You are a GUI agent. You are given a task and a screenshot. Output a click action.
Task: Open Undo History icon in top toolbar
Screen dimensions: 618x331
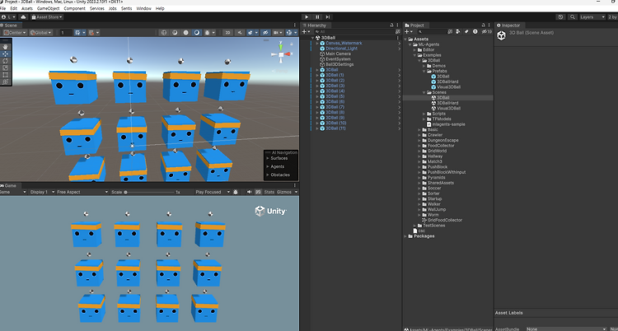click(x=561, y=17)
